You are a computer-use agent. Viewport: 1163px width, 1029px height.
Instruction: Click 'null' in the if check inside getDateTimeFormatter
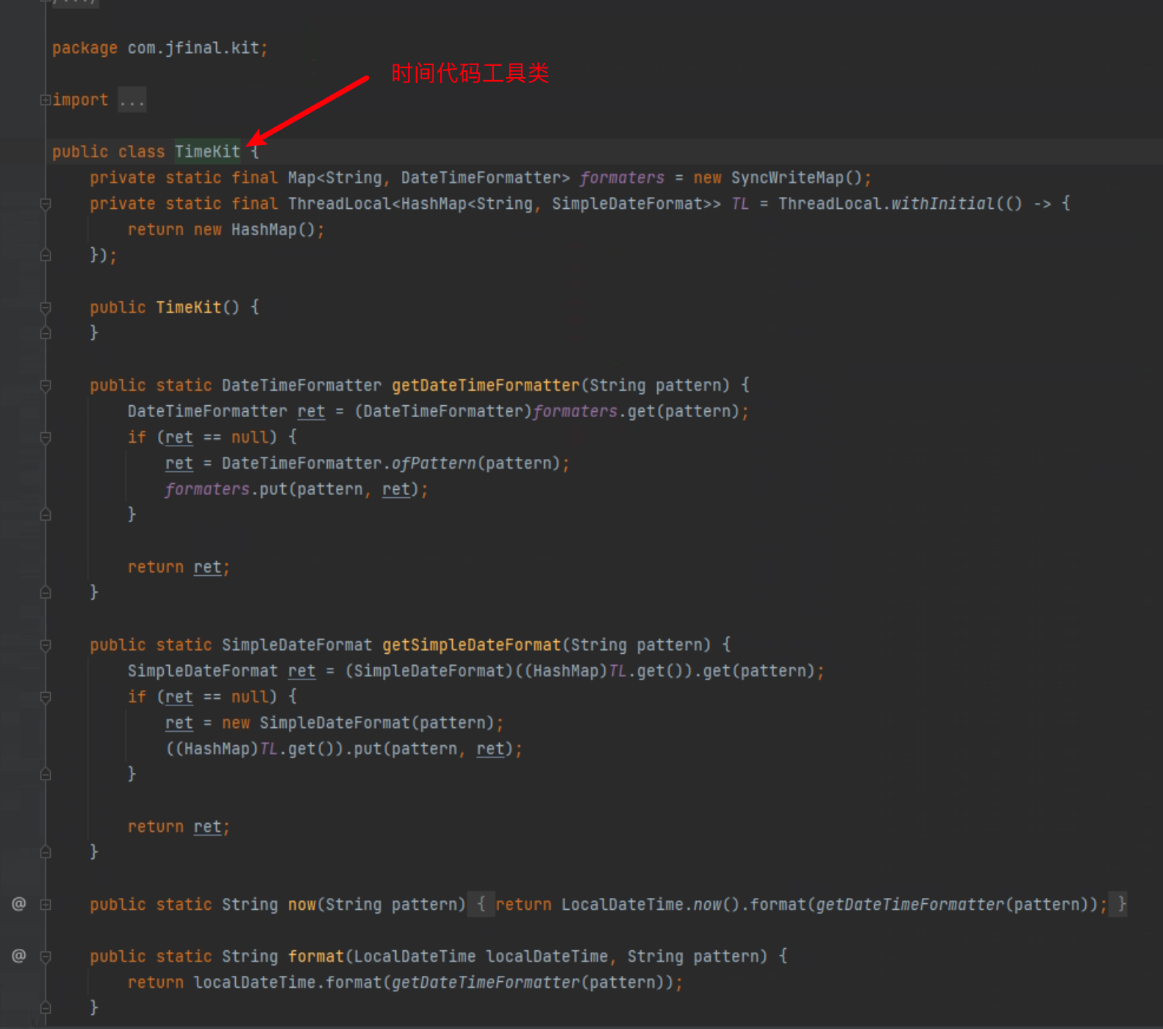[249, 437]
